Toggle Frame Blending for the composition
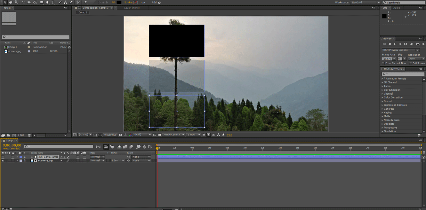The image size is (426, 210). tap(125, 147)
